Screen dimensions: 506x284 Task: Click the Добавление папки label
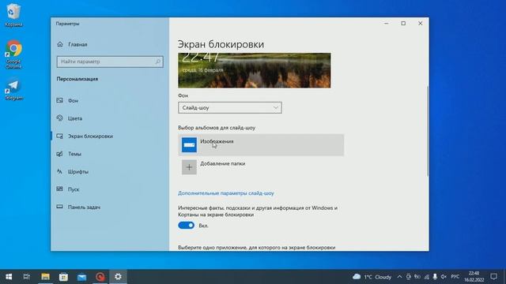click(223, 163)
